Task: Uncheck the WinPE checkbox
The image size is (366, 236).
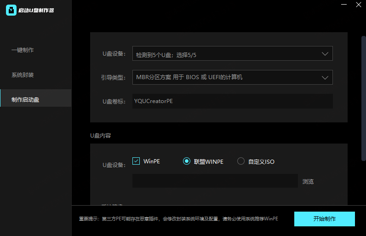Action: pos(136,161)
